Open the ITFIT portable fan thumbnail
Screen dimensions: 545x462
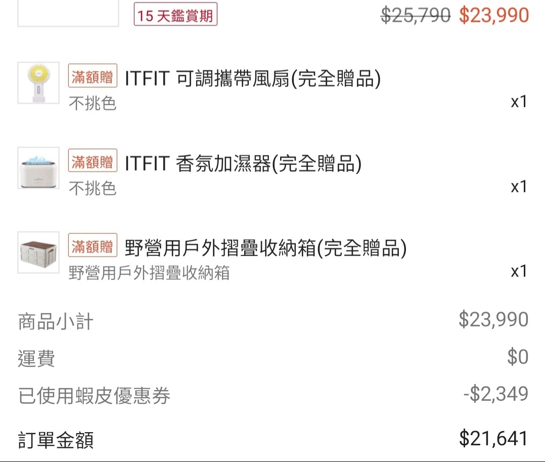tap(38, 83)
